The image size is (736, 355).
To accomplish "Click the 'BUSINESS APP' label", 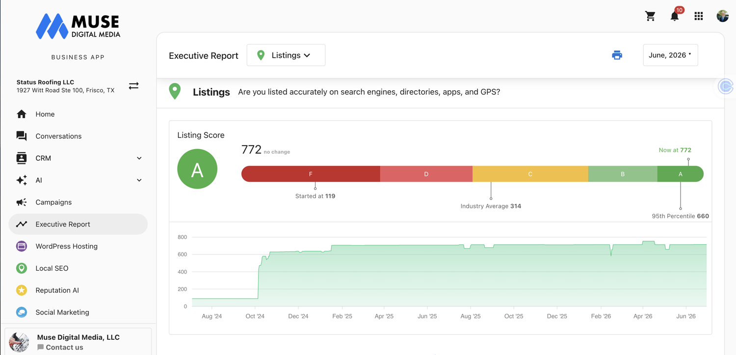I will (78, 57).
